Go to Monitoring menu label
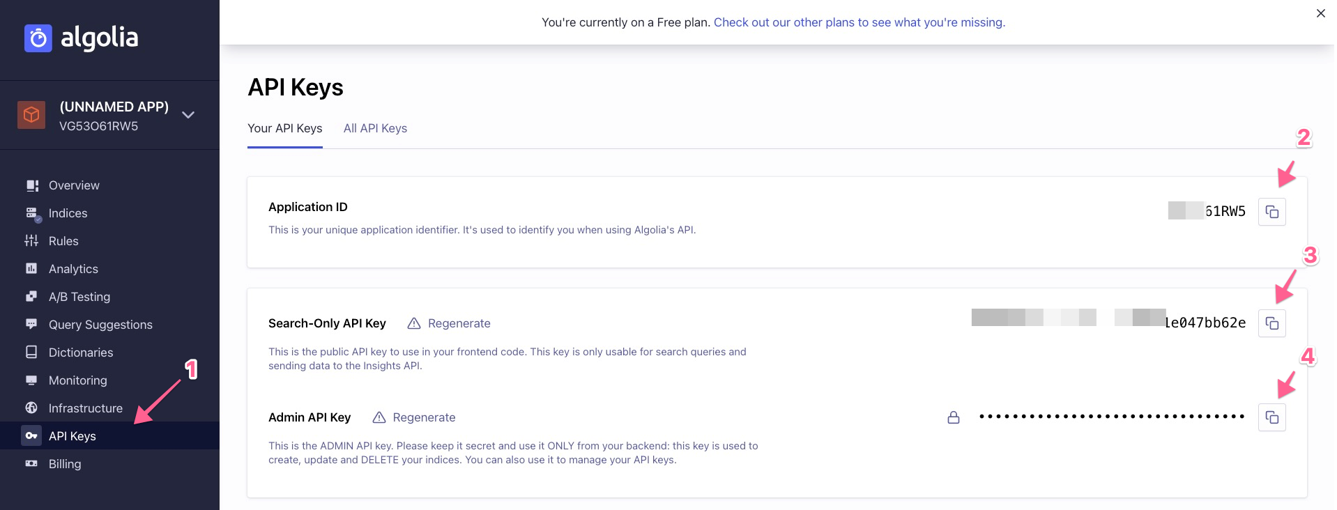Image resolution: width=1337 pixels, height=510 pixels. [78, 380]
